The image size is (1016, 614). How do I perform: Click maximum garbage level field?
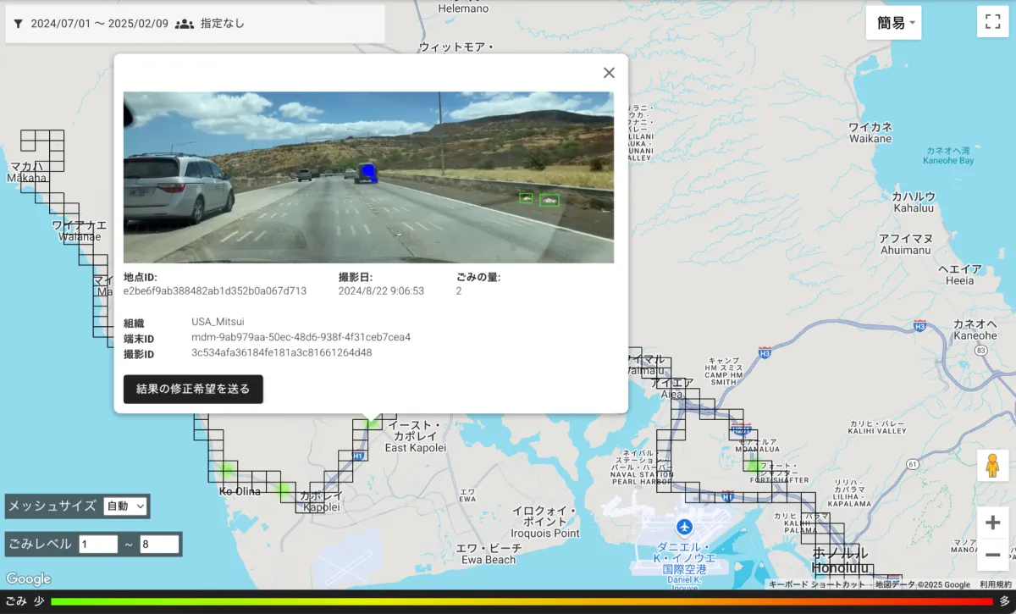pyautogui.click(x=159, y=544)
